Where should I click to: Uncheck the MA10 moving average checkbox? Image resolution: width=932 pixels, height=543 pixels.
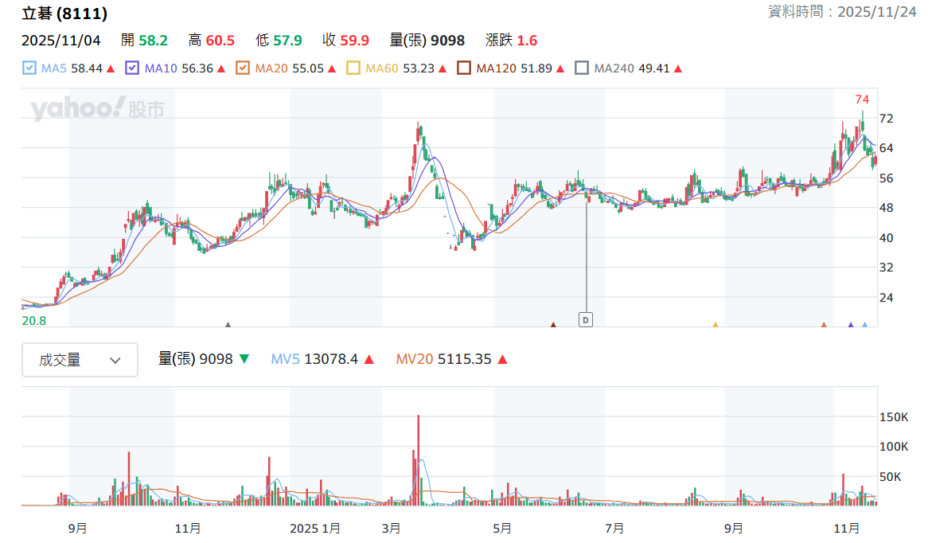pos(132,68)
